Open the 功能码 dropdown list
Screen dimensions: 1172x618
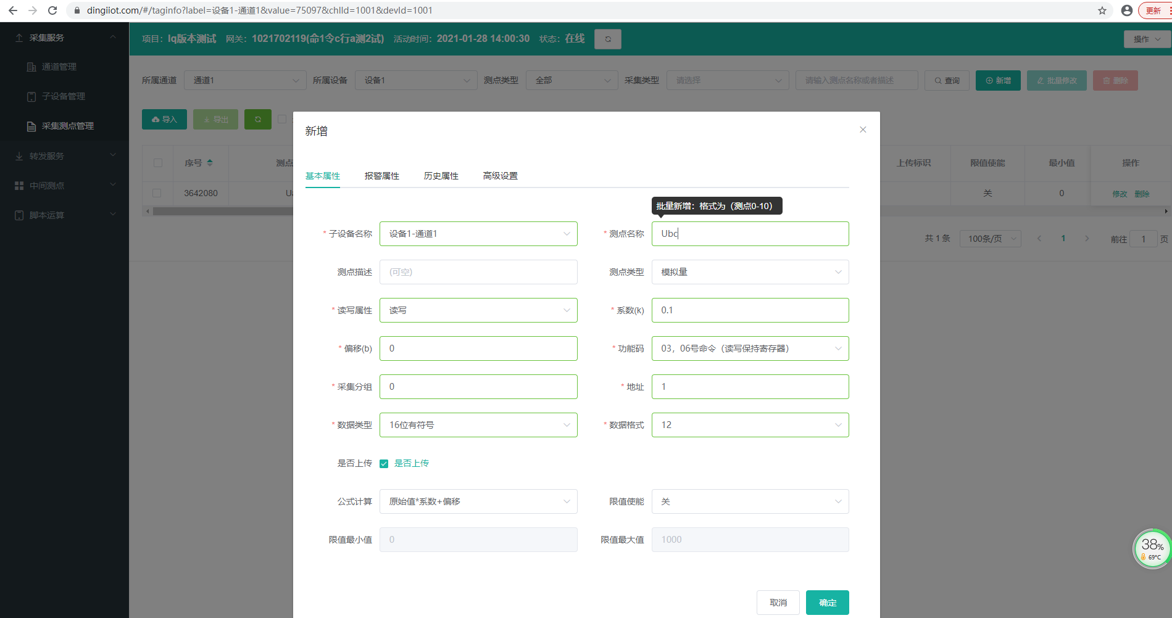pos(750,348)
